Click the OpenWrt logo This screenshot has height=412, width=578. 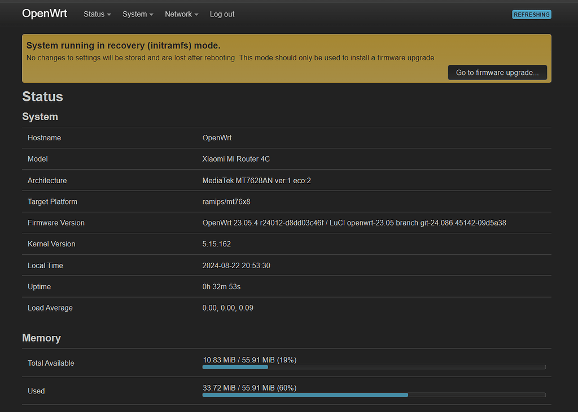pos(45,13)
